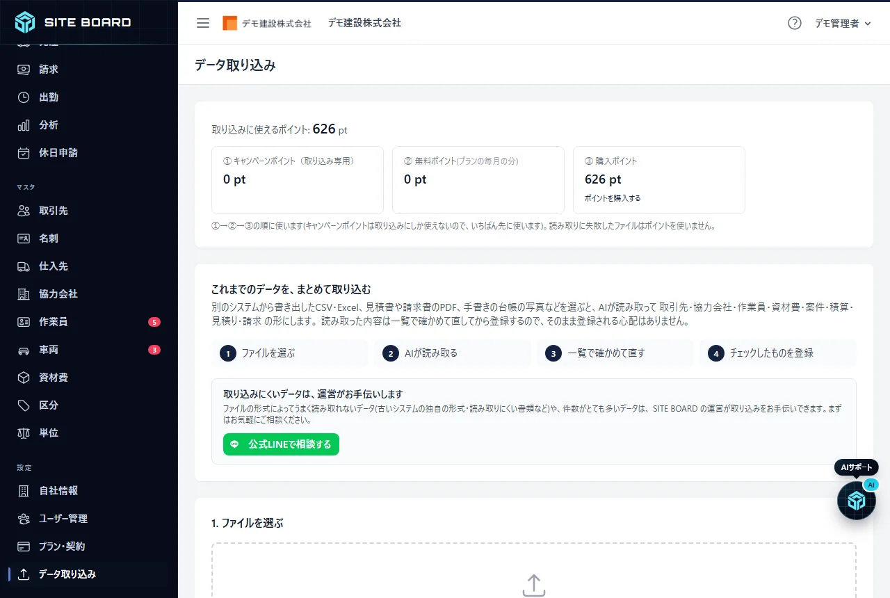This screenshot has width=890, height=598.
Task: Click step 1 ファイルを選ぶ
Action: point(290,353)
